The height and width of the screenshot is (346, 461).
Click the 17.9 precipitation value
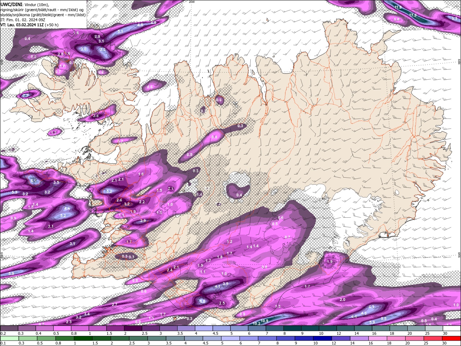[x=413, y=15]
